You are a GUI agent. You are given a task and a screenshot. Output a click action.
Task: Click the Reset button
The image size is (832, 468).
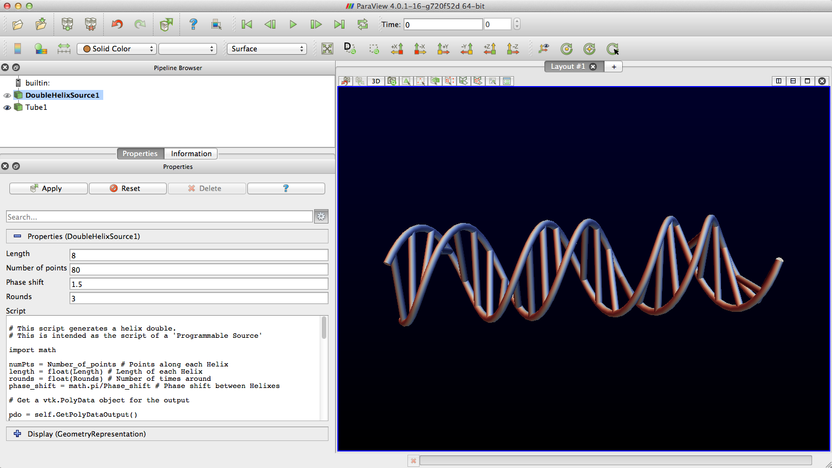(x=128, y=188)
